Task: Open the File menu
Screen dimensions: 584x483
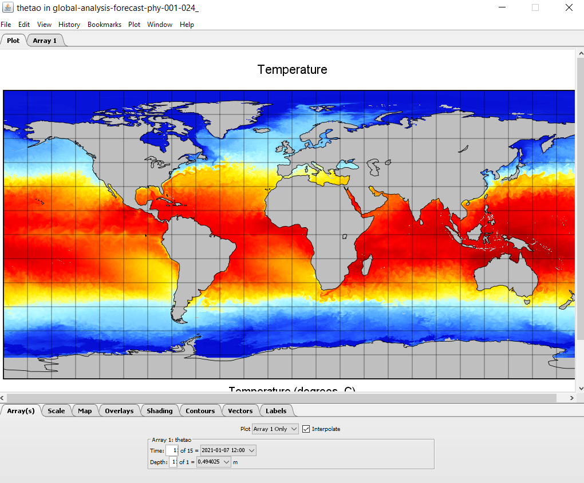Action: click(x=6, y=25)
